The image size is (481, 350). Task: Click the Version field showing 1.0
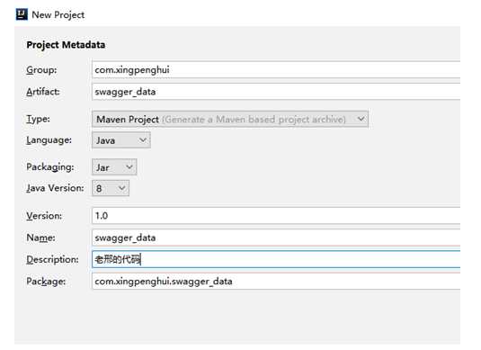pyautogui.click(x=276, y=216)
